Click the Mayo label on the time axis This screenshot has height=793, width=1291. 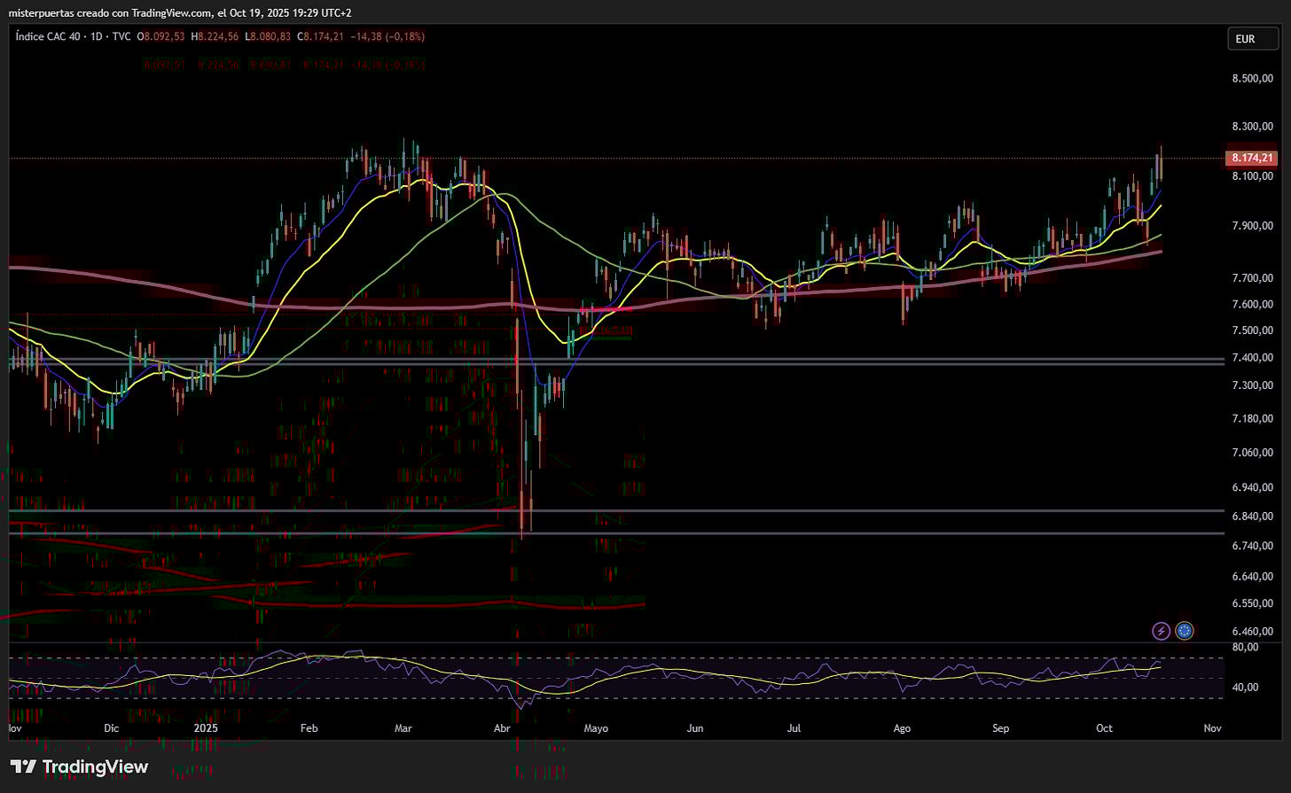point(597,728)
